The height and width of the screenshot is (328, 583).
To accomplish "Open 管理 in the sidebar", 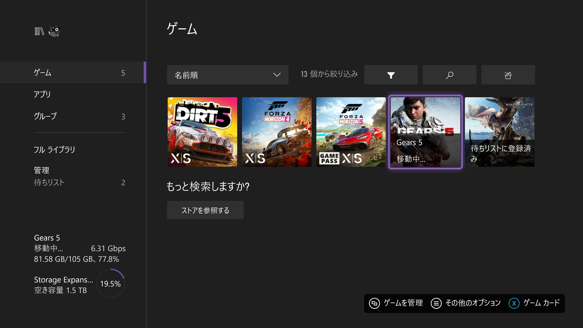I will [x=42, y=170].
